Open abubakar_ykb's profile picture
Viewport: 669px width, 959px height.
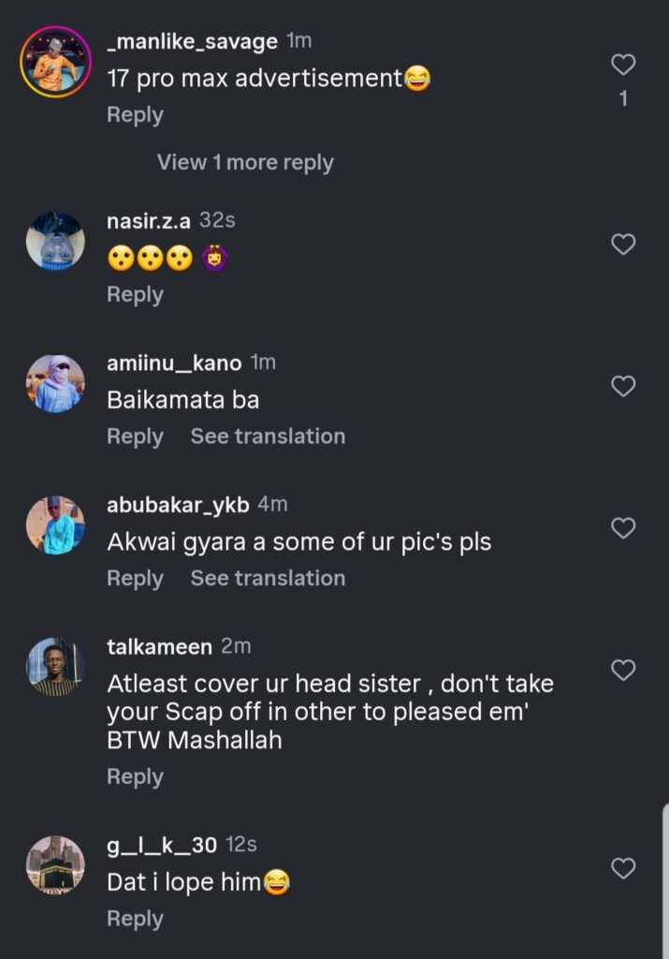55,525
